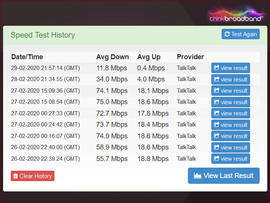Open view result for 27-02-2020 15:08:54
The height and width of the screenshot is (203, 270).
click(230, 102)
